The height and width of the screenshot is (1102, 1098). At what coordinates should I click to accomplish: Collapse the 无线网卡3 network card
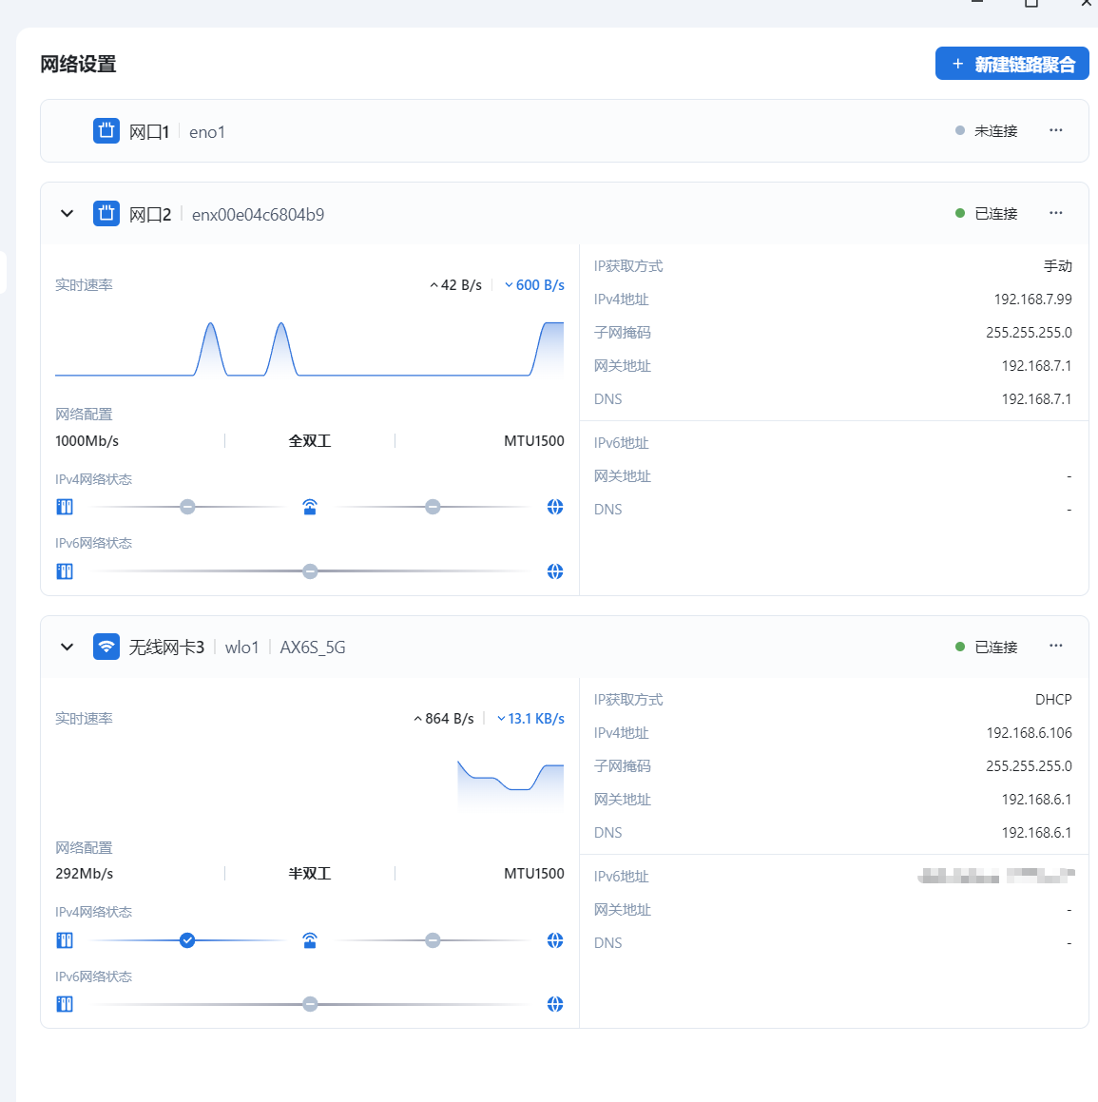(x=67, y=647)
